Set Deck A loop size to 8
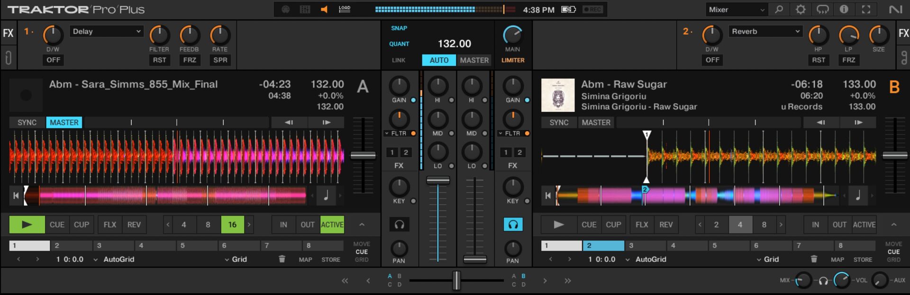This screenshot has height=295, width=910. 208,224
